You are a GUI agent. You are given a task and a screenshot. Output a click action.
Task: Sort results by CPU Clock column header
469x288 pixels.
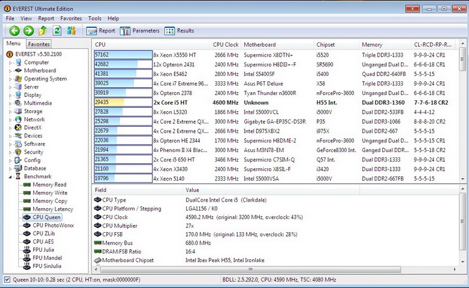pos(225,44)
